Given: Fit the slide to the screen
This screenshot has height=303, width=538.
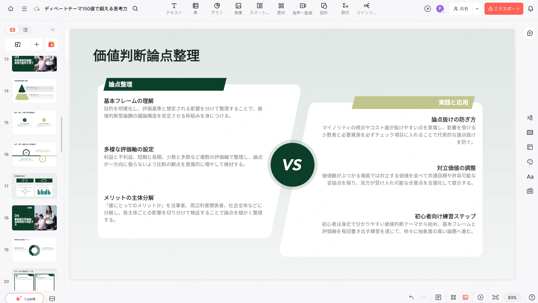Looking at the screenshot, I should [x=496, y=297].
